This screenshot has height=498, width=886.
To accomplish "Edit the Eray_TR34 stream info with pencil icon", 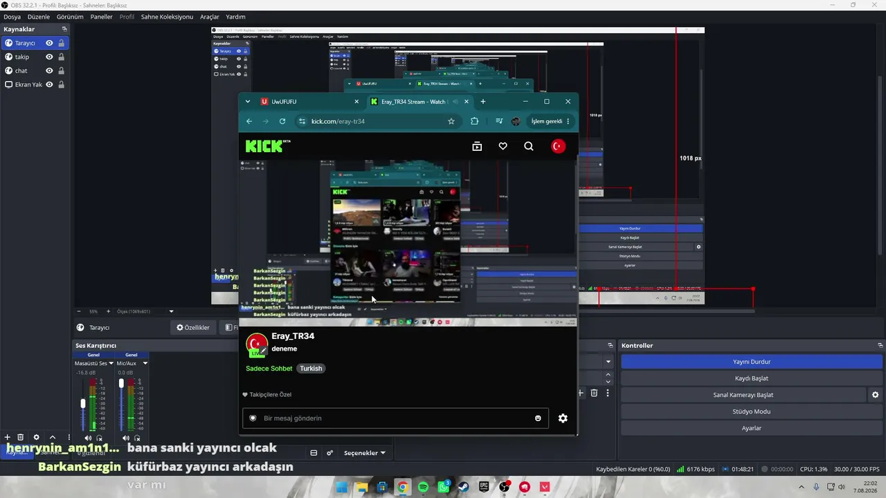I will click(263, 351).
